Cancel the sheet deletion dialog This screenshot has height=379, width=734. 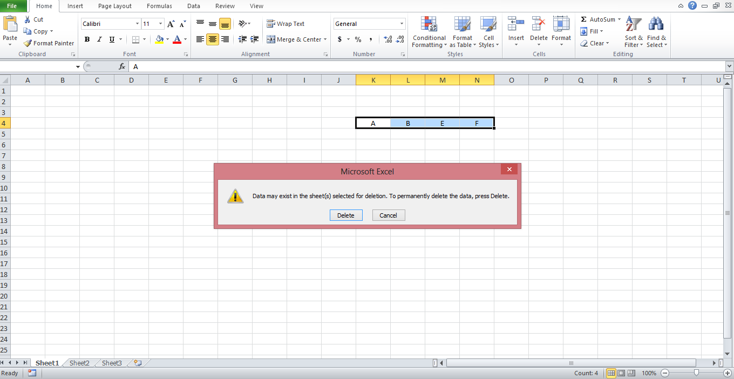[388, 215]
